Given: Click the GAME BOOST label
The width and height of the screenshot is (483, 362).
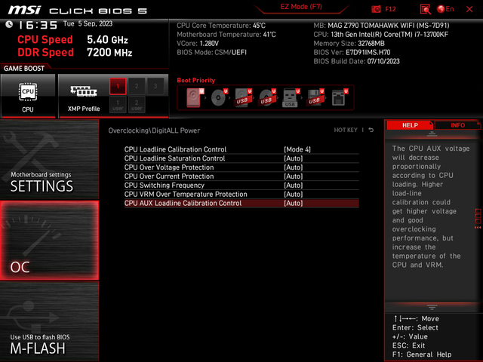Looking at the screenshot, I should (24, 69).
